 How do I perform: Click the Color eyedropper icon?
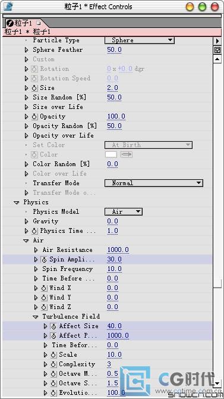coord(127,154)
